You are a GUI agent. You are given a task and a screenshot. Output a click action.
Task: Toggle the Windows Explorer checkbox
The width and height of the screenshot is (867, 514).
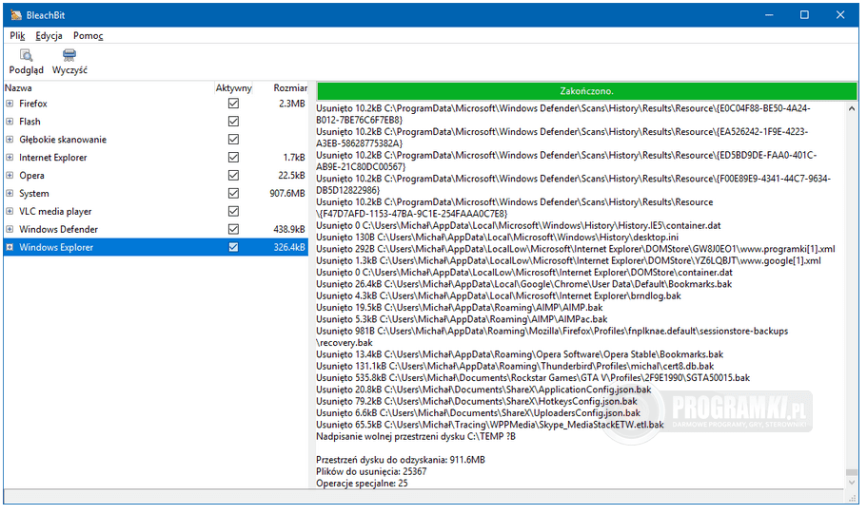pyautogui.click(x=233, y=247)
